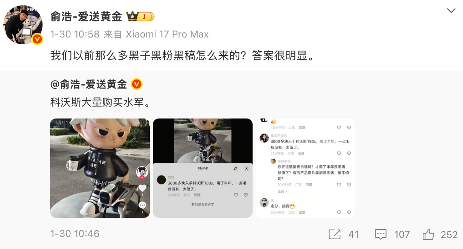Click verified badge next to quoted username

[x=136, y=84]
